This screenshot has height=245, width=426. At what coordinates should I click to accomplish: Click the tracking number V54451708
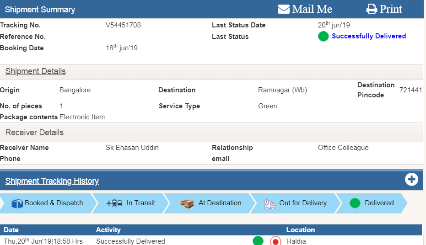[123, 25]
